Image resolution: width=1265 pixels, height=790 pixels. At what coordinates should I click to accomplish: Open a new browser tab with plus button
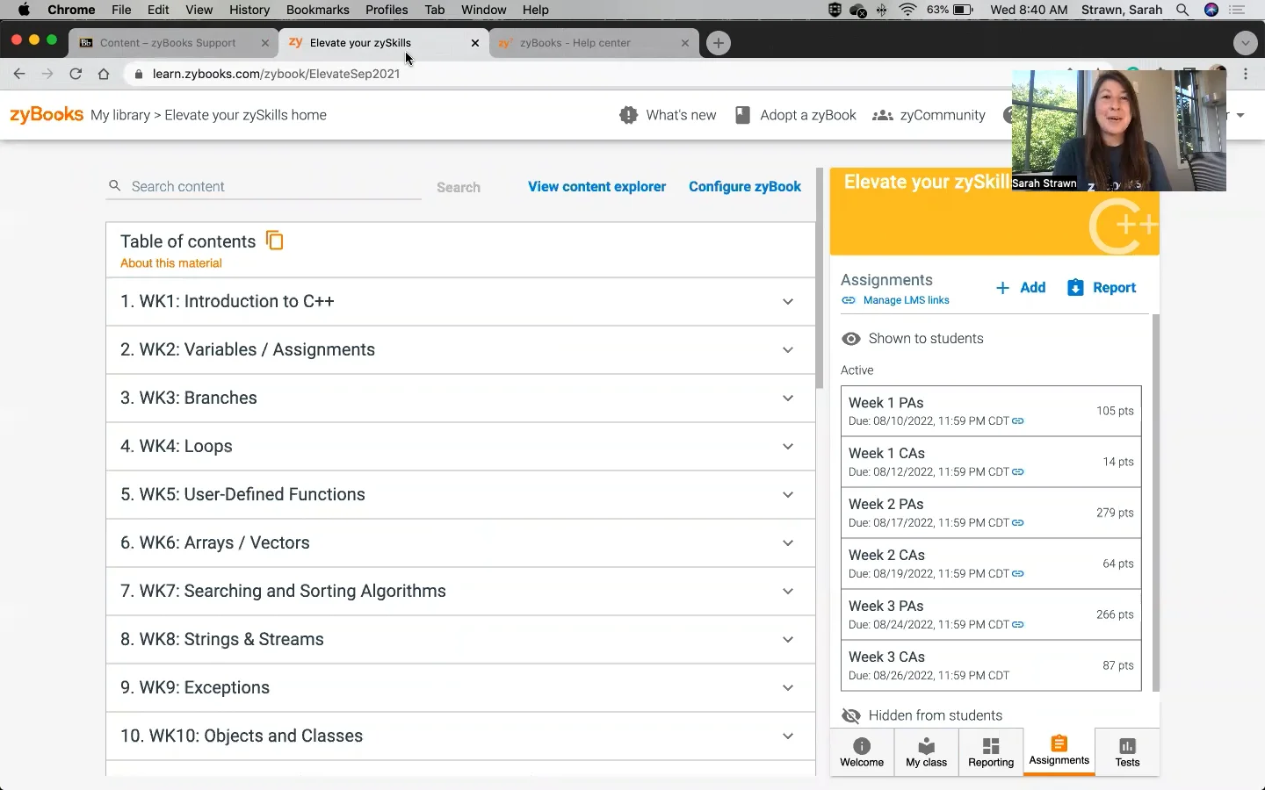coord(719,43)
